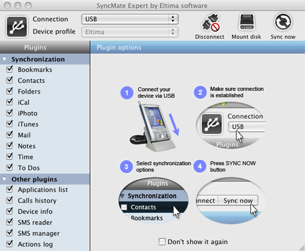Open the Device profile Eltima dropdown
The width and height of the screenshot is (305, 251).
coord(130,32)
